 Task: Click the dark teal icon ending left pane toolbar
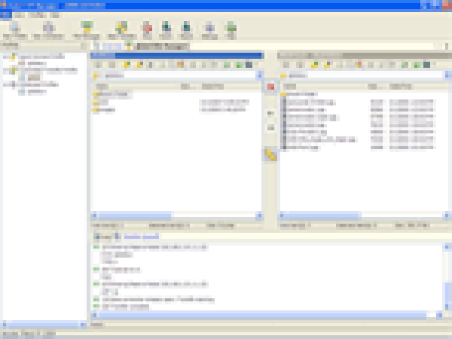coord(249,65)
